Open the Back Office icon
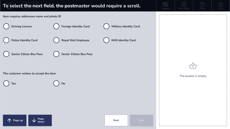The height and width of the screenshot is (129, 230). coord(184,4)
